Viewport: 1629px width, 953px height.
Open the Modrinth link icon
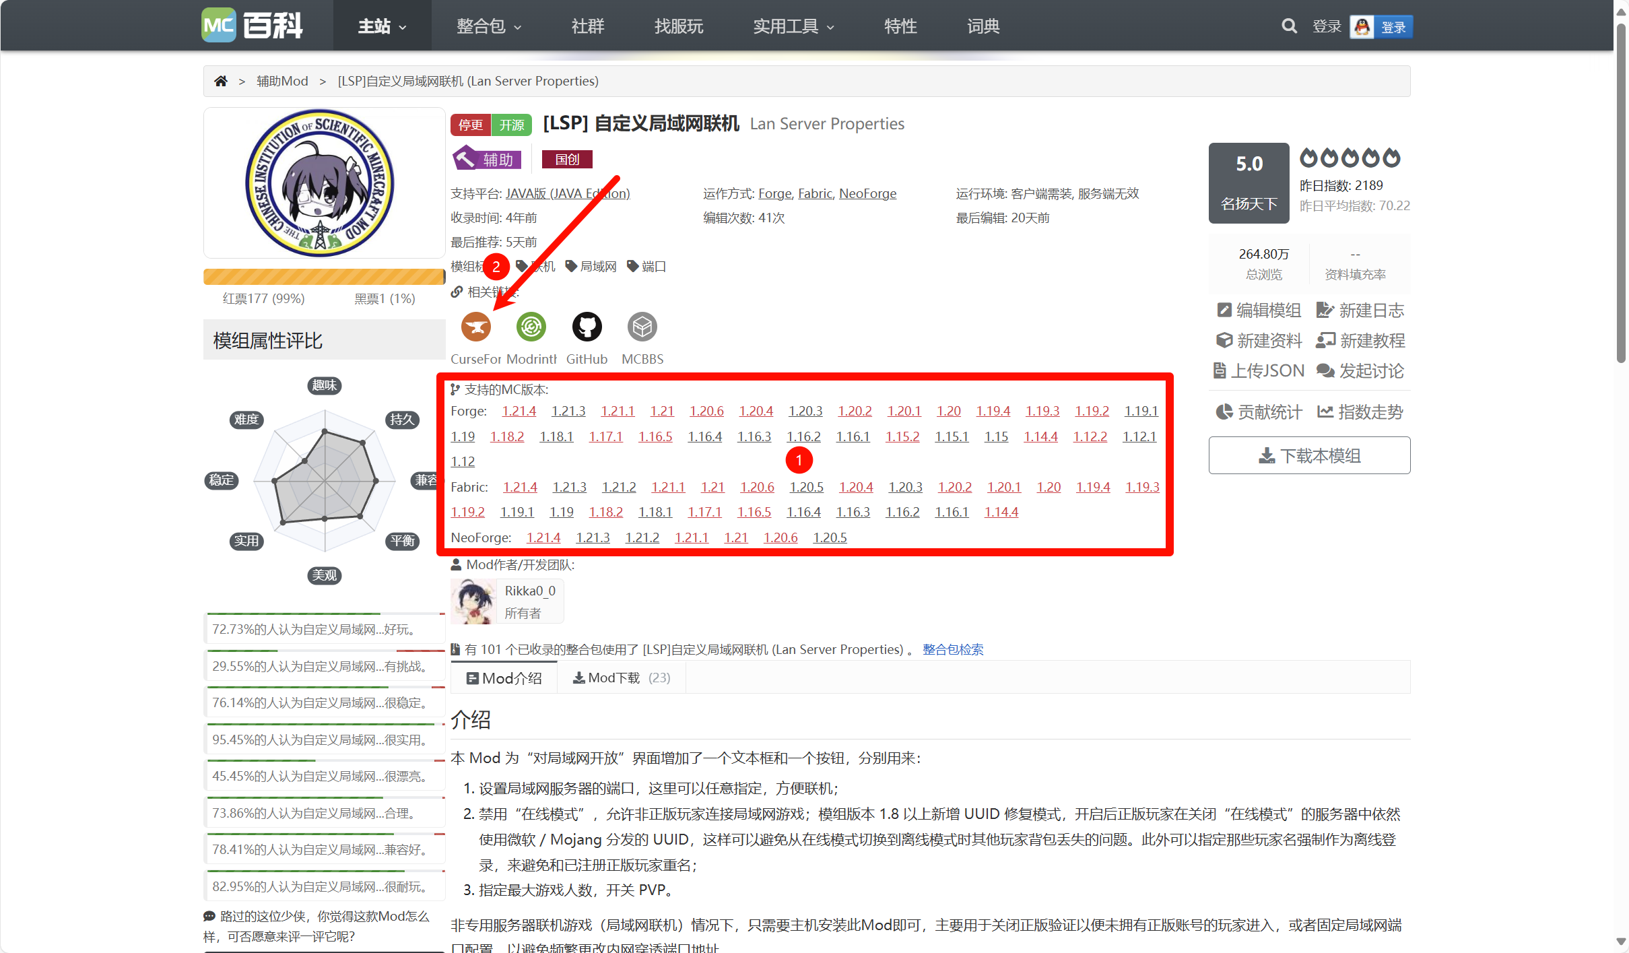click(x=531, y=327)
